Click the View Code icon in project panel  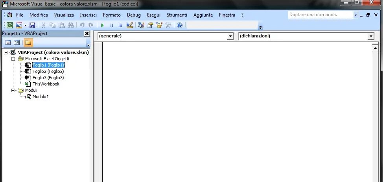pyautogui.click(x=8, y=43)
